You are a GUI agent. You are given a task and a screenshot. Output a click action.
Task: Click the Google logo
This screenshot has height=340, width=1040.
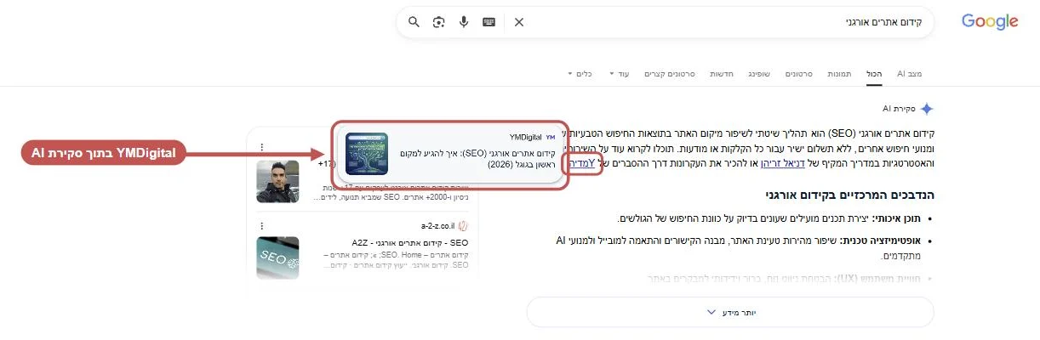coord(989,23)
